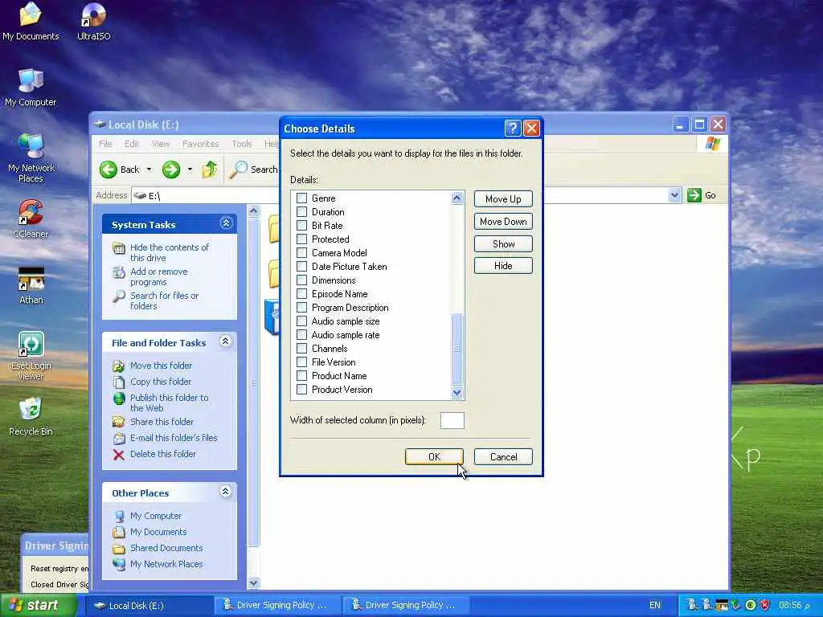Open the View menu
Image resolution: width=823 pixels, height=617 pixels.
pyautogui.click(x=161, y=144)
